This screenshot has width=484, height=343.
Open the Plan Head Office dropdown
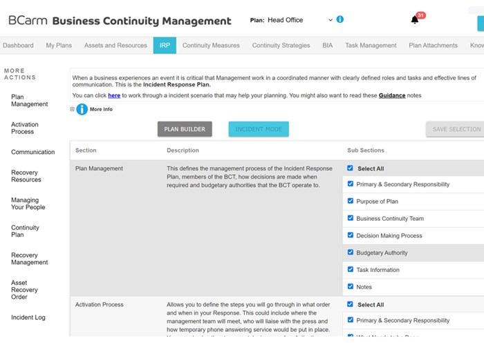pos(299,20)
